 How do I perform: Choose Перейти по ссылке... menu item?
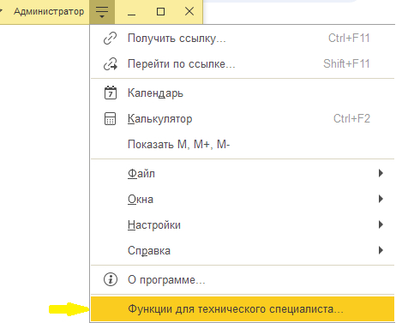243,64
